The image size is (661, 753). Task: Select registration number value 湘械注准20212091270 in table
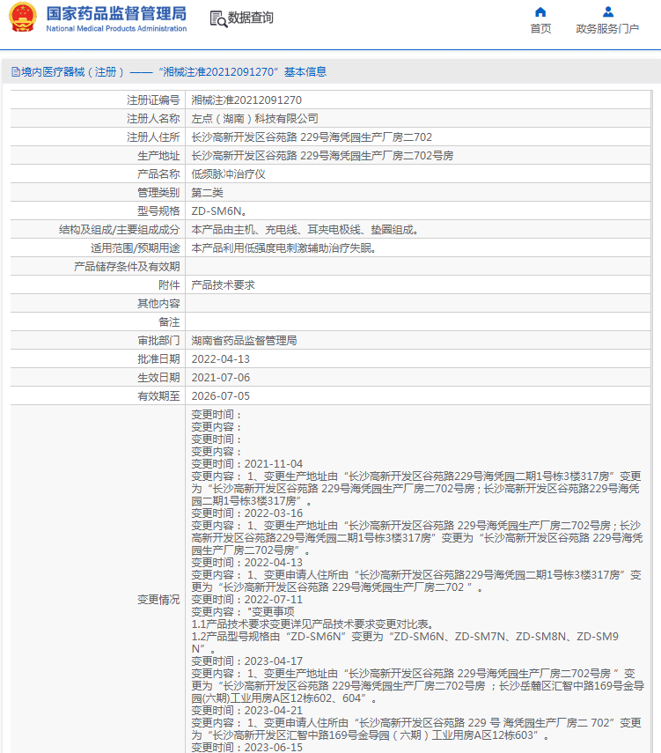point(246,100)
